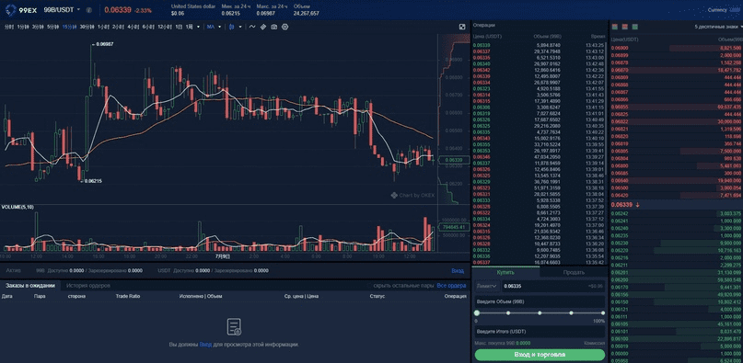Switch to the Продать sell tab
Image resolution: width=743 pixels, height=363 pixels.
pyautogui.click(x=574, y=272)
